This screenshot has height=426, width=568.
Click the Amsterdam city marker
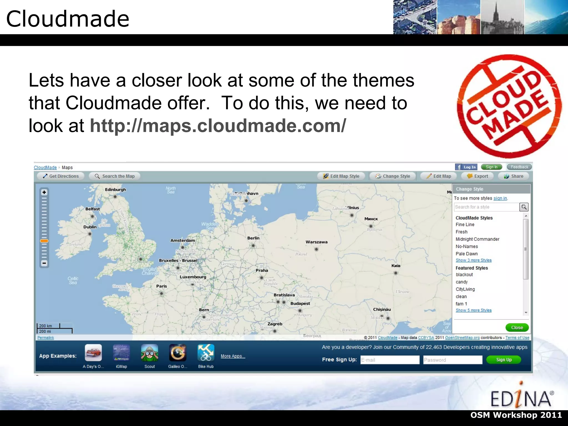pos(182,247)
